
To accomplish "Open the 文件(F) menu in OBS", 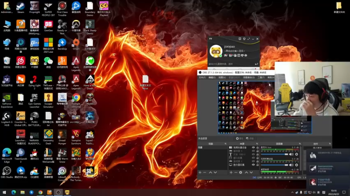I will tap(202, 78).
